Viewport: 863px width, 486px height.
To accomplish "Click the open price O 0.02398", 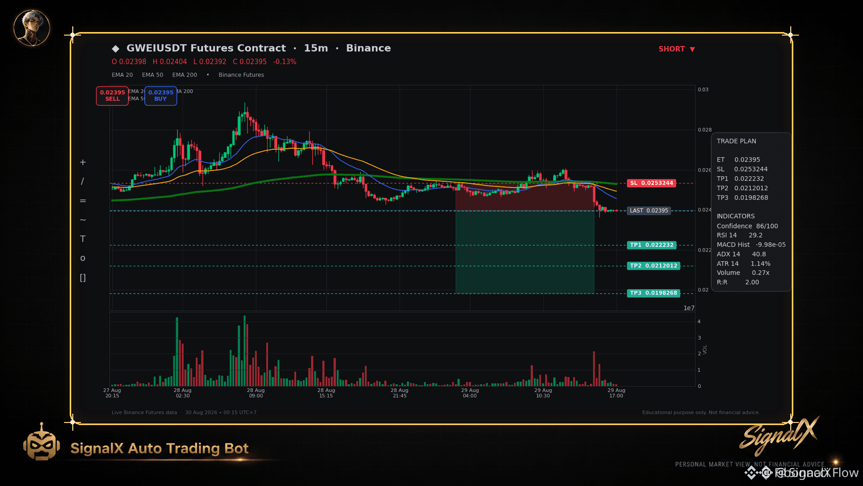I will [x=129, y=61].
